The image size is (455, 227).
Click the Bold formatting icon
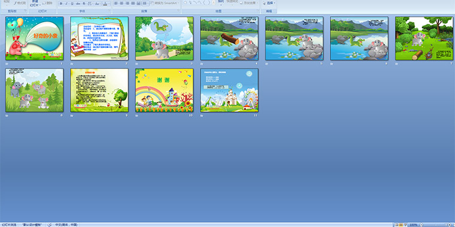click(61, 4)
